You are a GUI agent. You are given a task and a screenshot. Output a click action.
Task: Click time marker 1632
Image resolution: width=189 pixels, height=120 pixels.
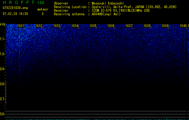point(39,26)
